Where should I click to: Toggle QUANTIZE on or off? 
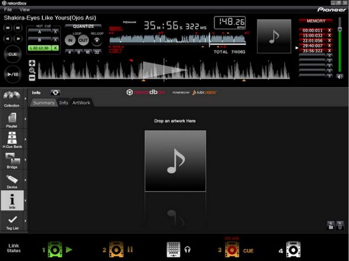pos(83,27)
